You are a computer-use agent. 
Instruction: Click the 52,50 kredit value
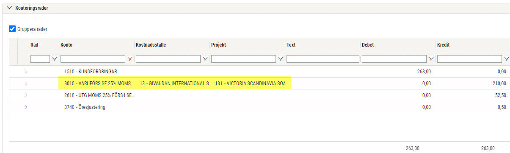click(500, 95)
